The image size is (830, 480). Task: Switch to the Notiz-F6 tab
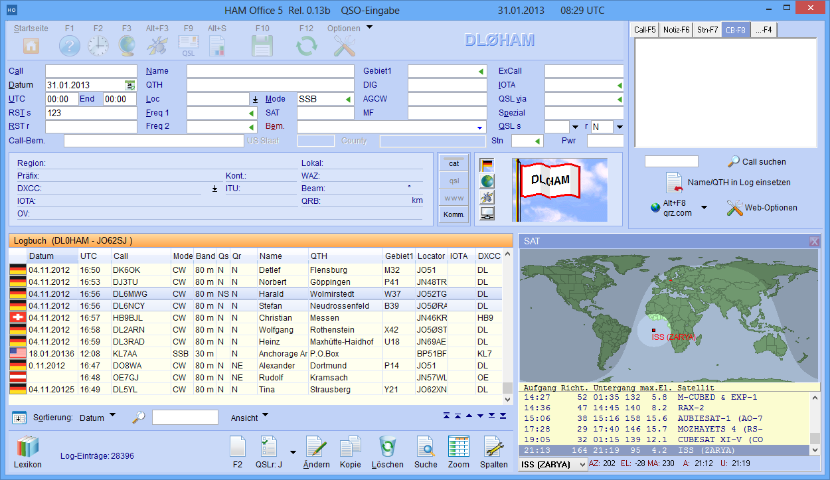675,30
